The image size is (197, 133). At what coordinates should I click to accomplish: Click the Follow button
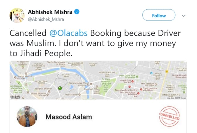tap(159, 15)
